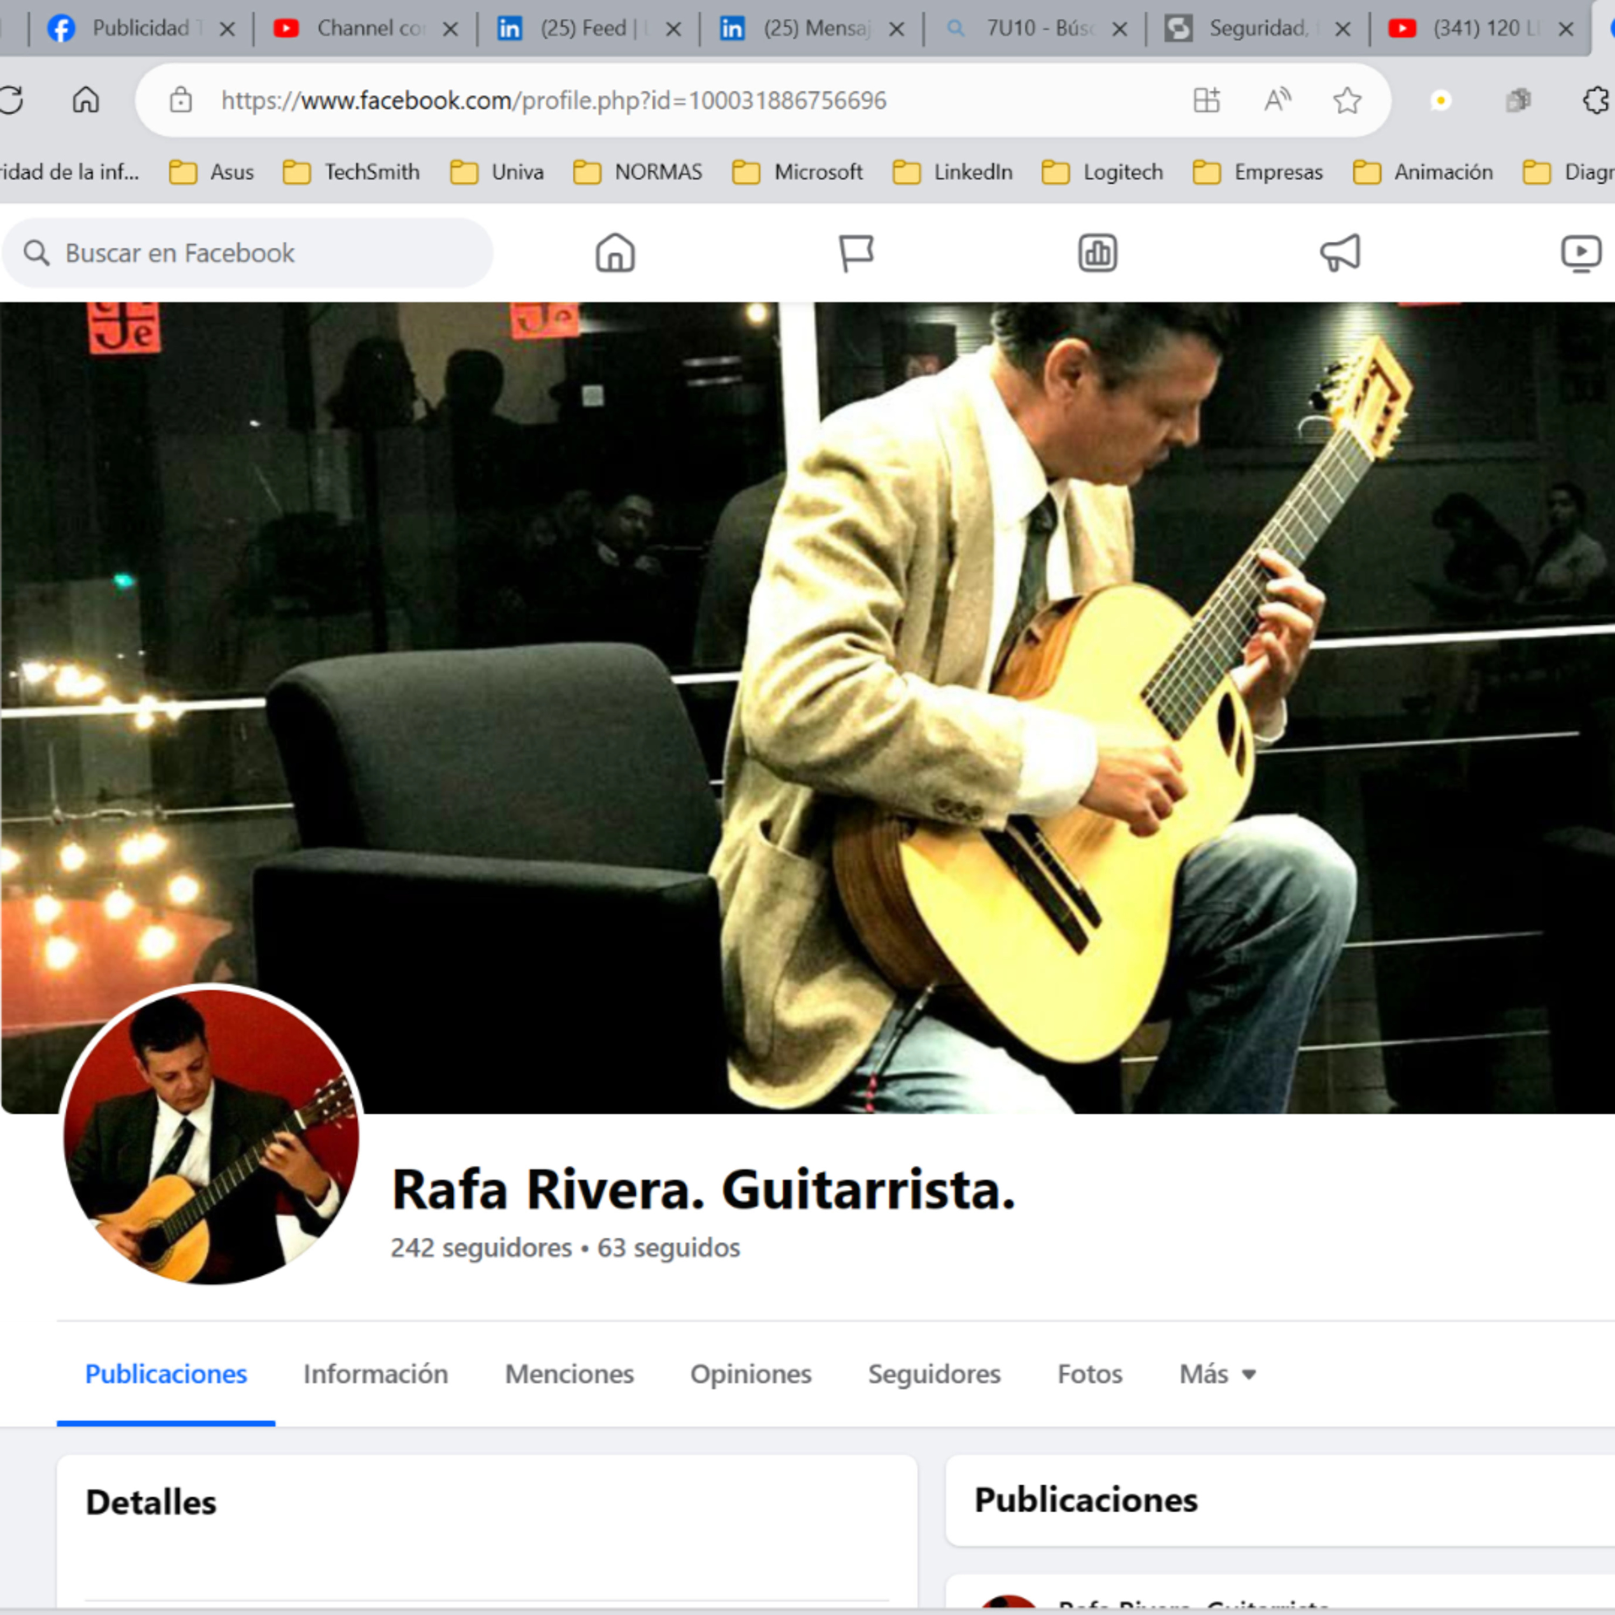
Task: Click the 63 seguidos link
Action: click(669, 1248)
